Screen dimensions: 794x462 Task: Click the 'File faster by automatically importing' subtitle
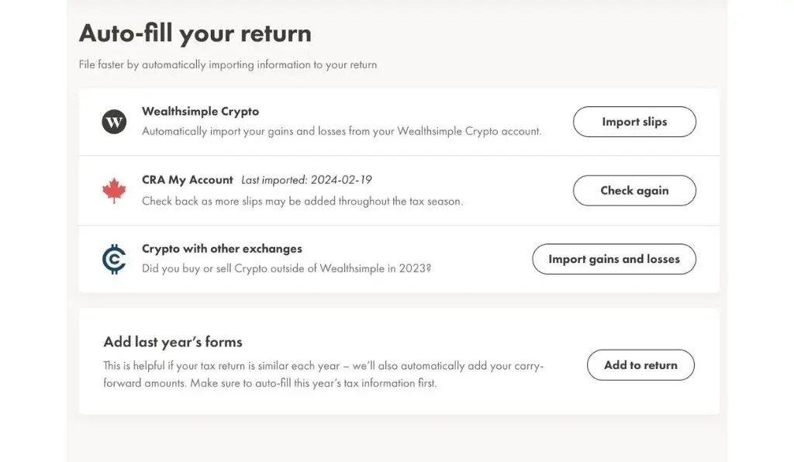click(x=227, y=65)
